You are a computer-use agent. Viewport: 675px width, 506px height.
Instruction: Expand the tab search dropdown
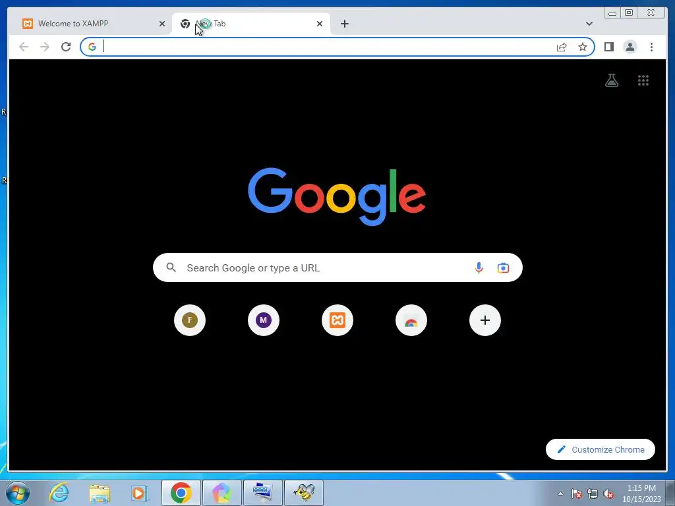589,24
